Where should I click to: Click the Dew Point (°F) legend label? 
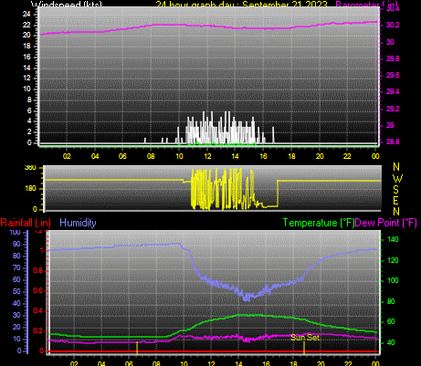[385, 223]
